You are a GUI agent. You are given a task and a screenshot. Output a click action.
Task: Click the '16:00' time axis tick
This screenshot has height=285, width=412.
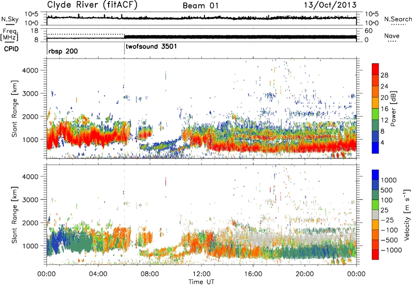[253, 274]
